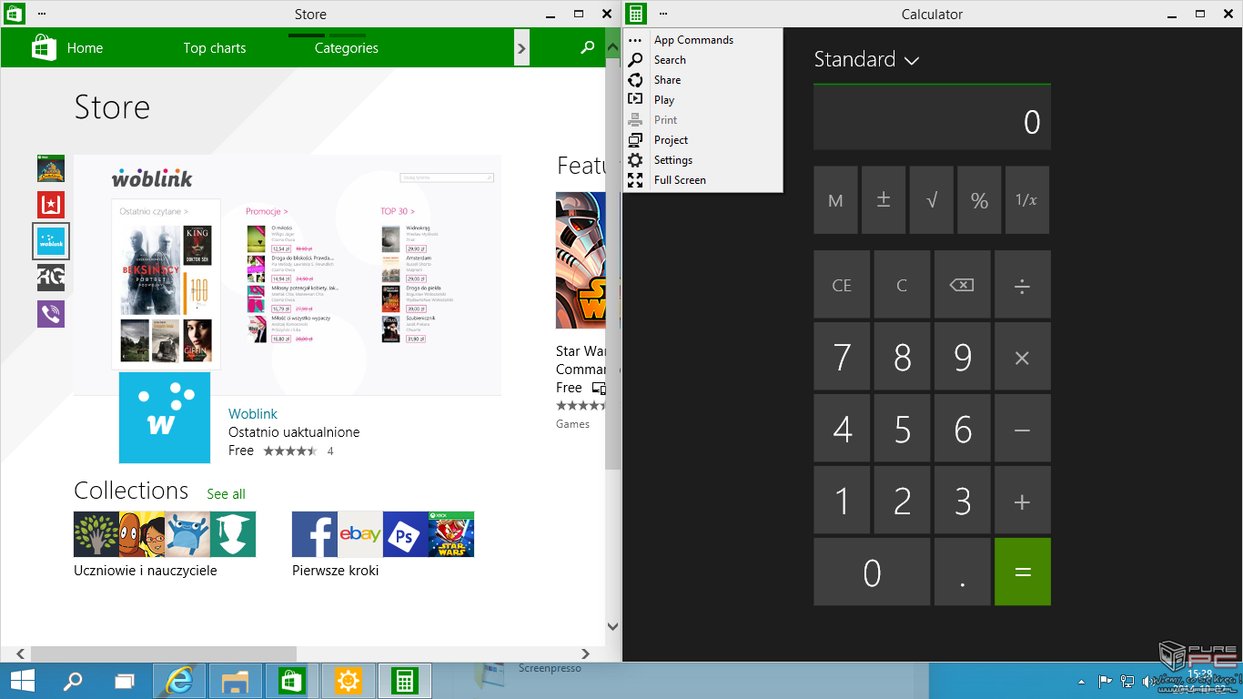Select the purple Viber sidebar thumbnail
This screenshot has height=699, width=1243.
pyautogui.click(x=51, y=314)
